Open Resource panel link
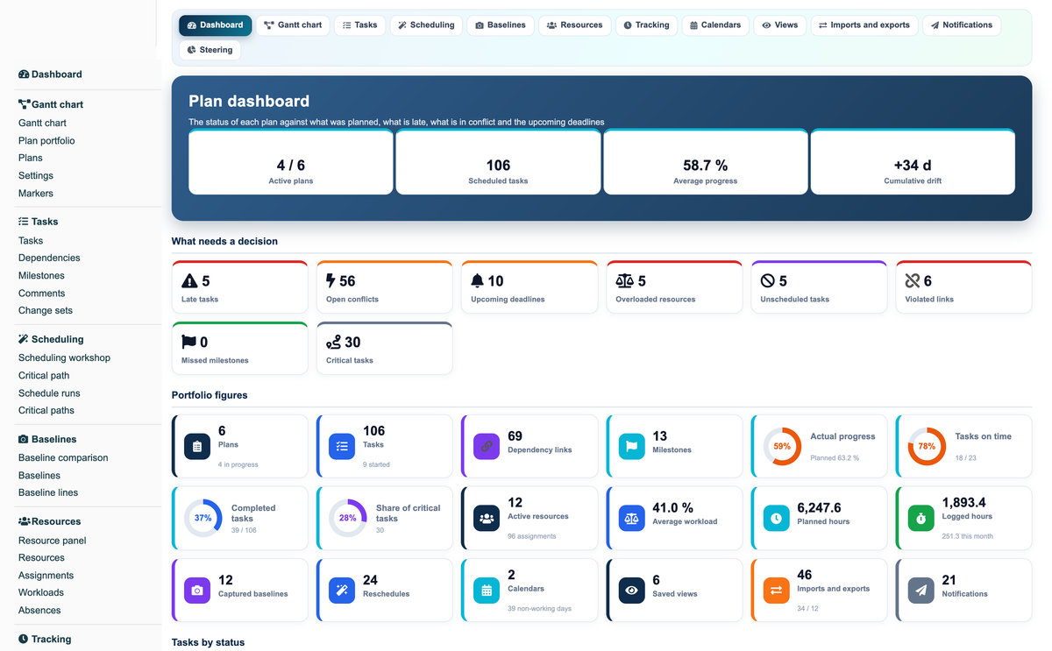Screen dimensions: 1052x651 click(53, 541)
